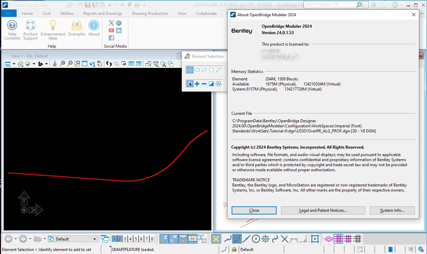Open the LinkedIn social media link

pyautogui.click(x=119, y=30)
